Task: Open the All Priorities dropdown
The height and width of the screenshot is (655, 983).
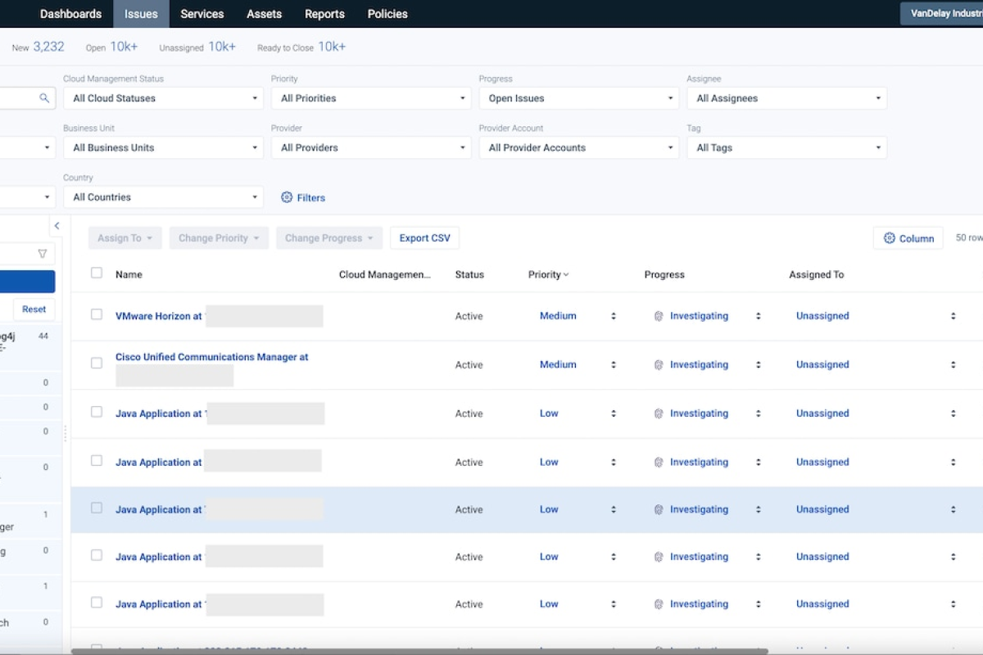Action: click(x=371, y=98)
